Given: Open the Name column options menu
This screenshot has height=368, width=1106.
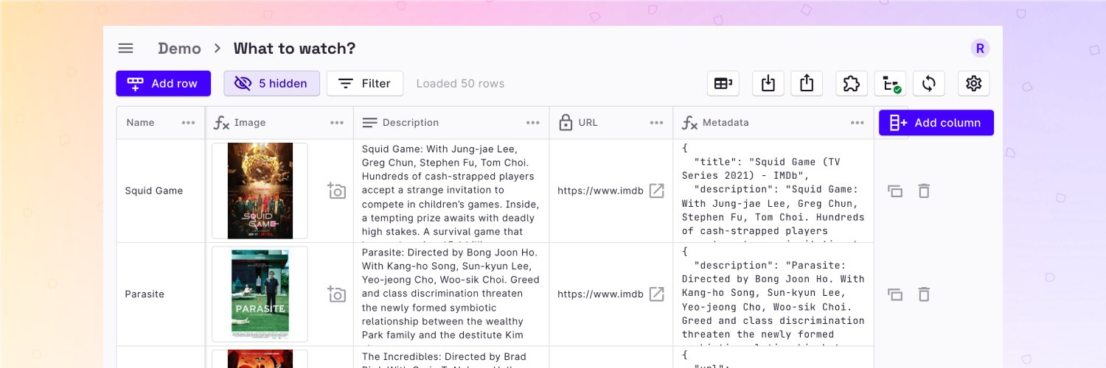Looking at the screenshot, I should (x=189, y=123).
